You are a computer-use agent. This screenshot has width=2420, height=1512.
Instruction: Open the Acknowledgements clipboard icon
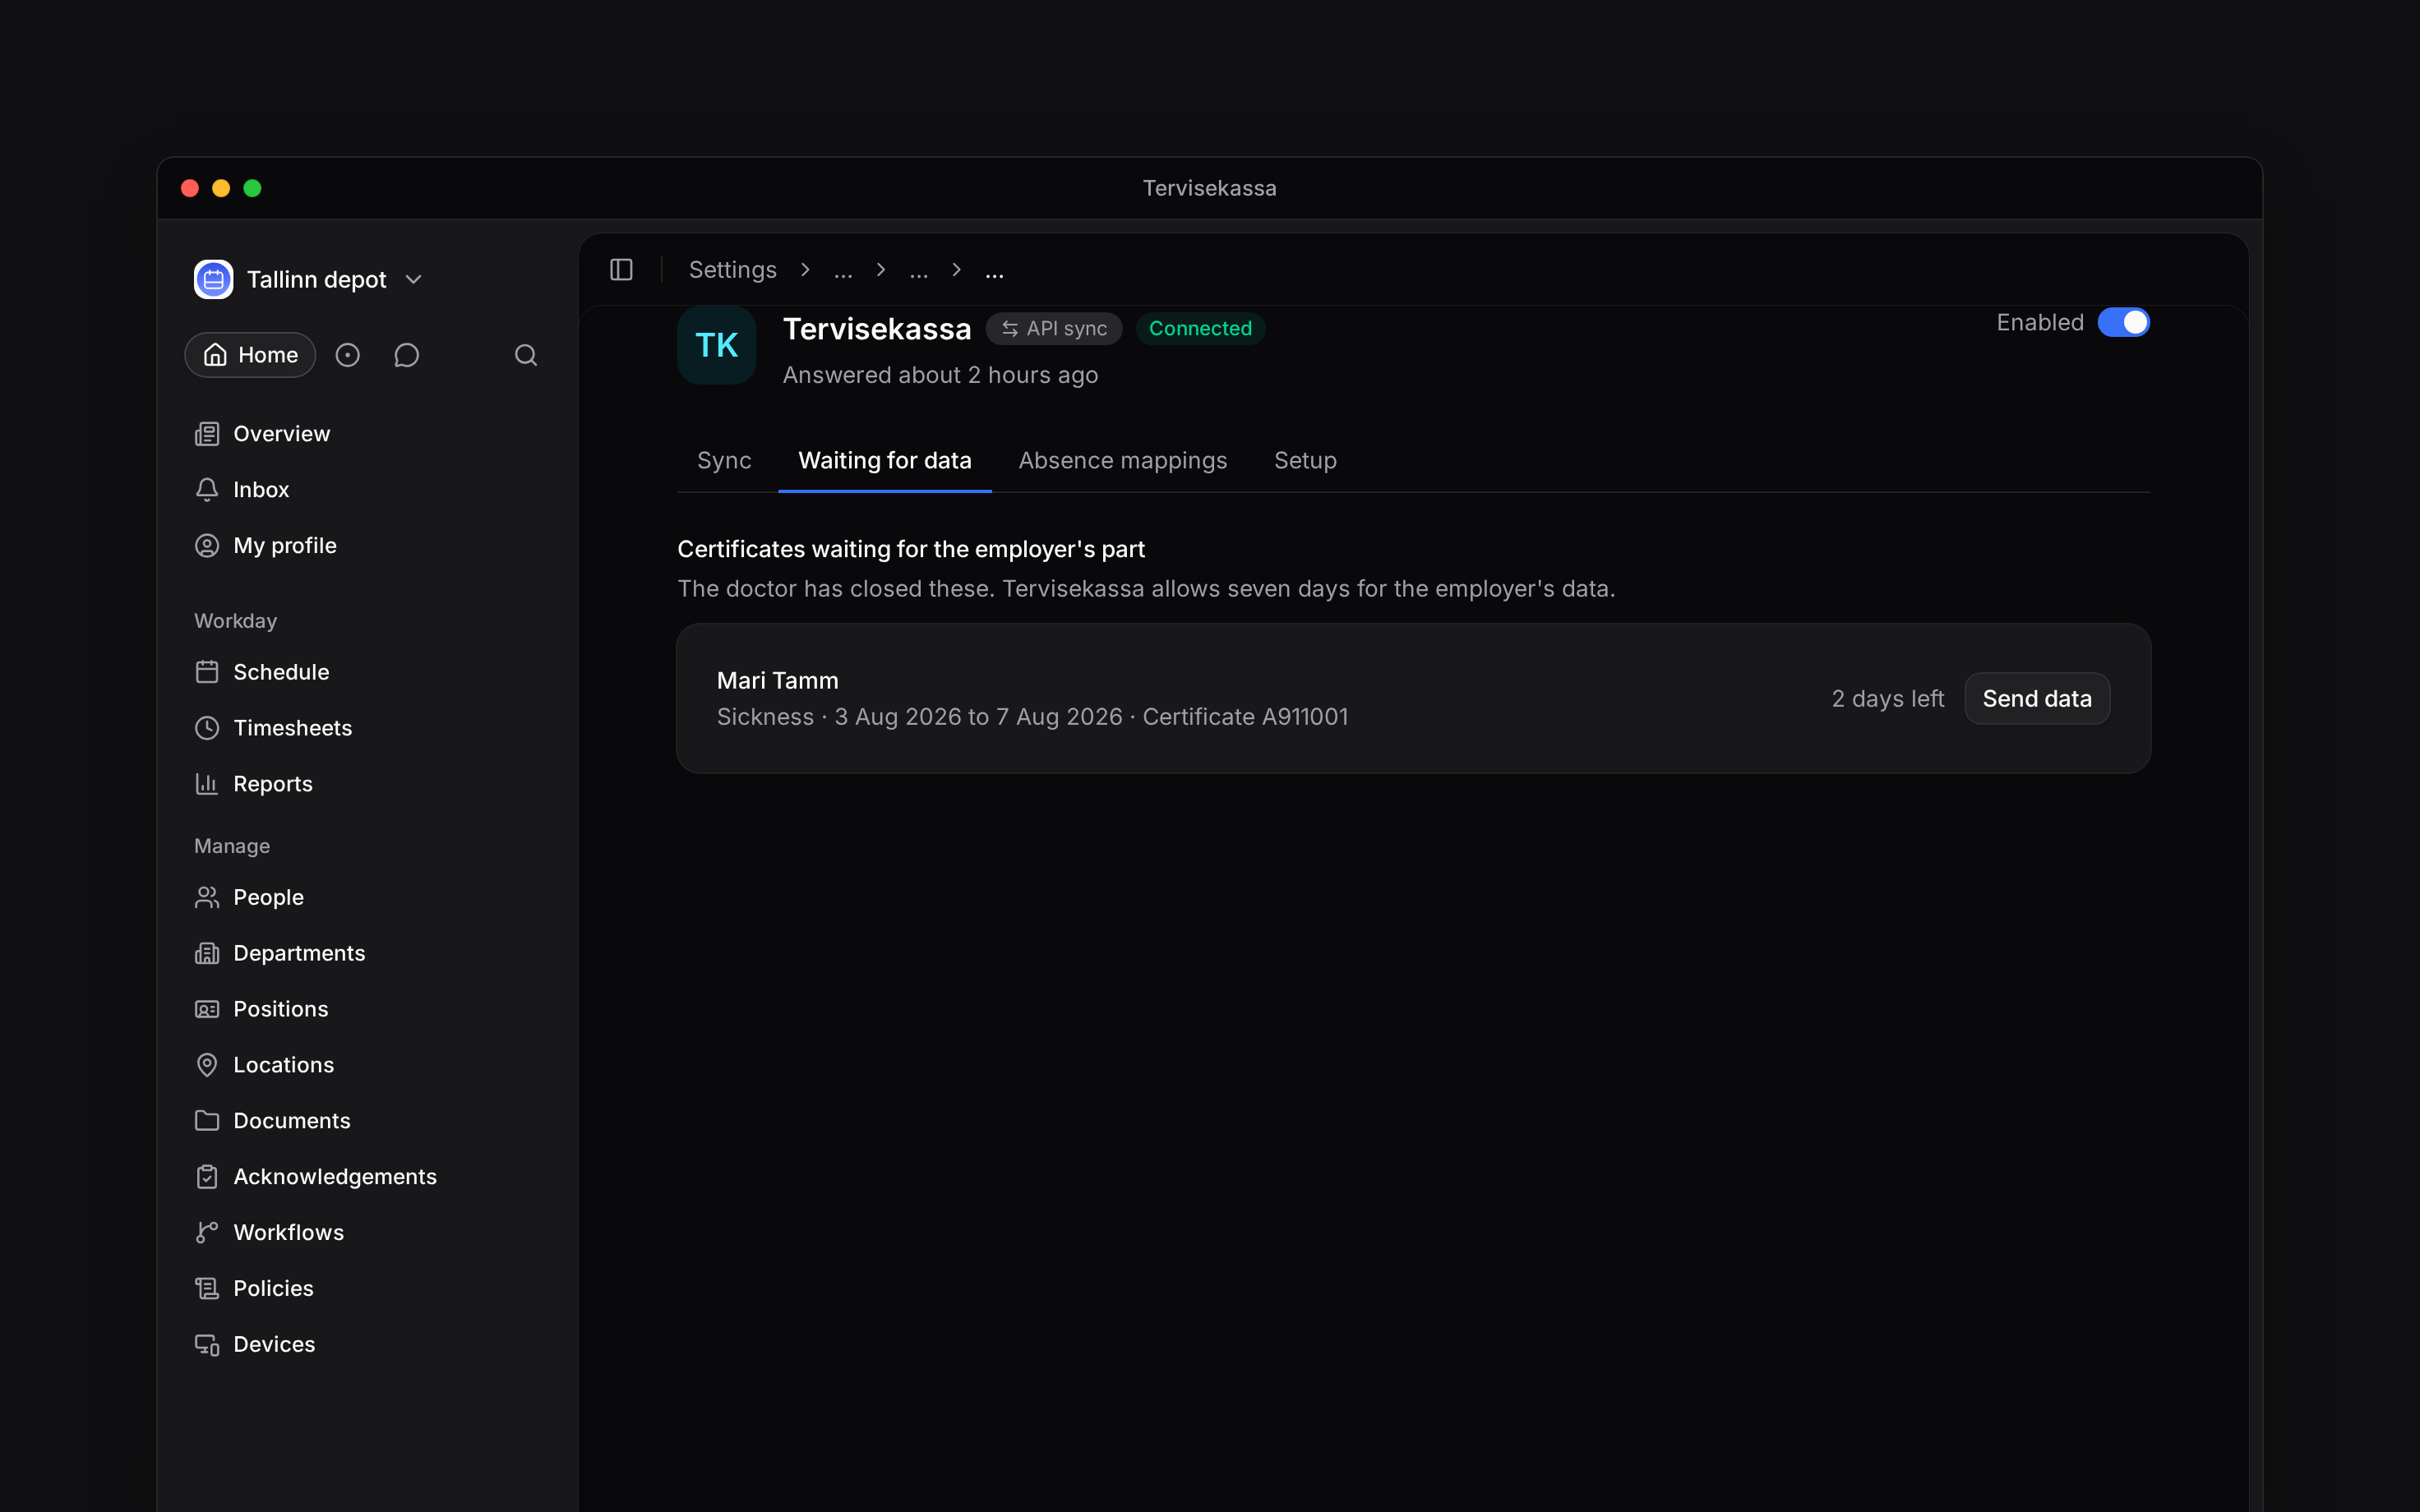pos(207,1177)
